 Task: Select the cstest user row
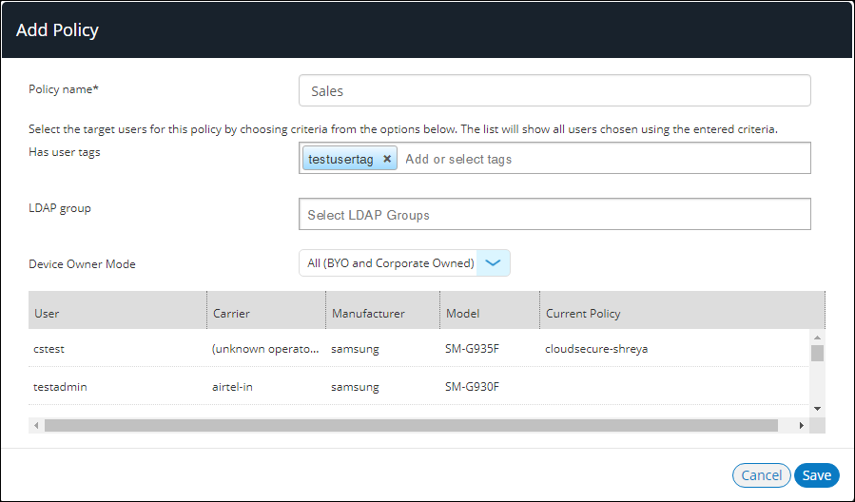pyautogui.click(x=49, y=349)
